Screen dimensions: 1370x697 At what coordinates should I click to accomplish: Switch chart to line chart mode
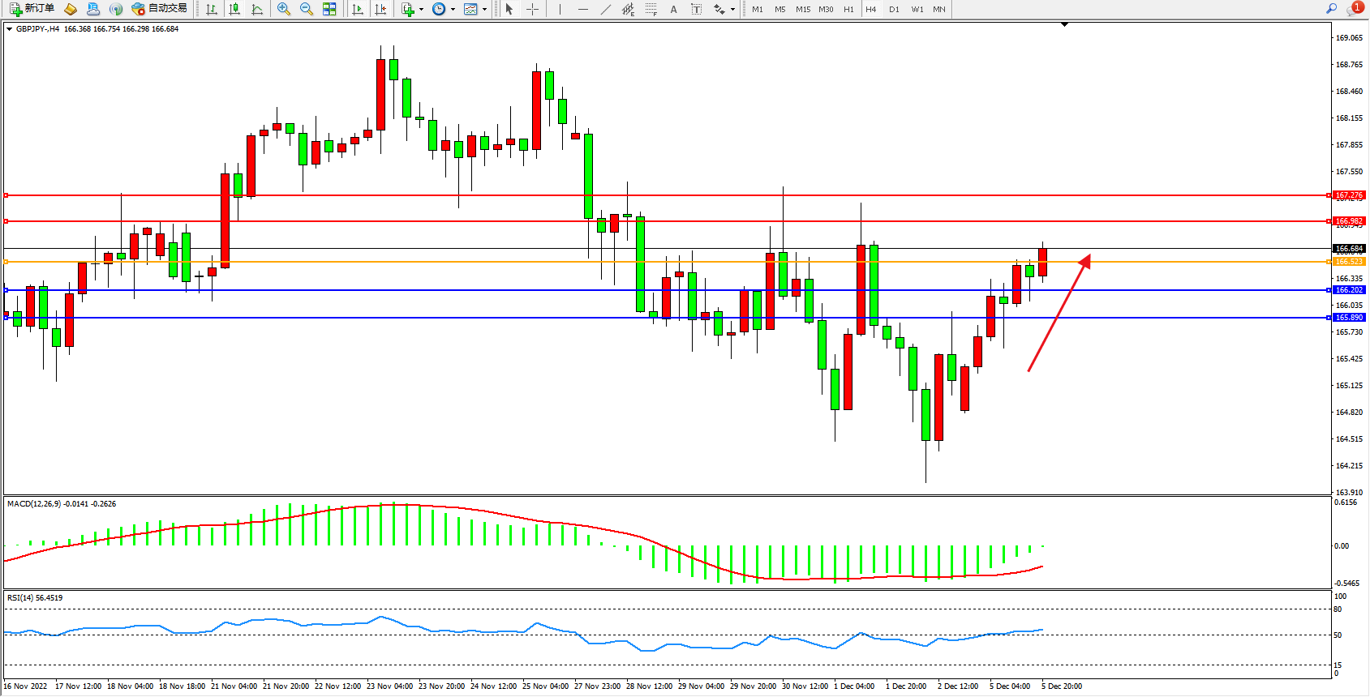point(257,9)
